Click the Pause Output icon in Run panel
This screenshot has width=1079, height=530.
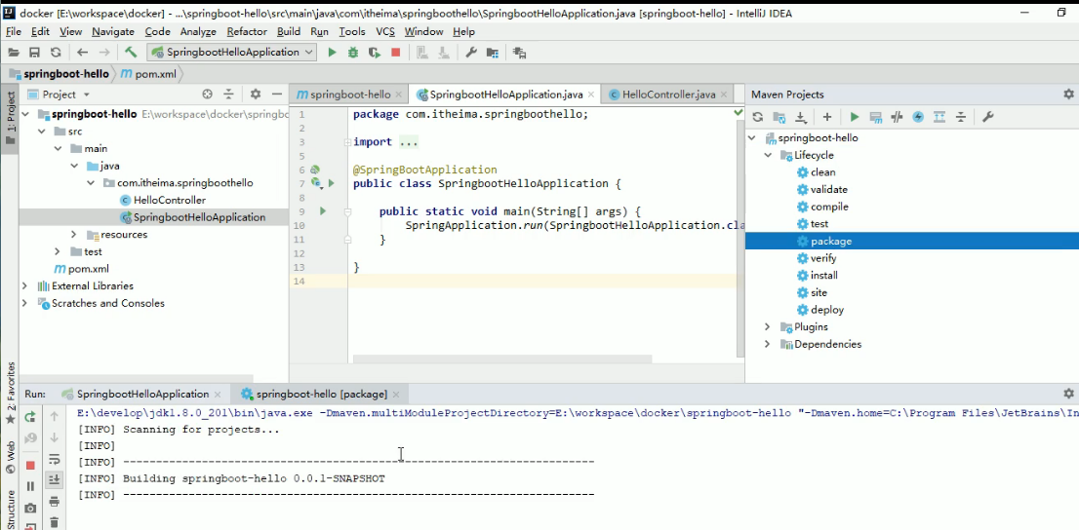coord(30,486)
